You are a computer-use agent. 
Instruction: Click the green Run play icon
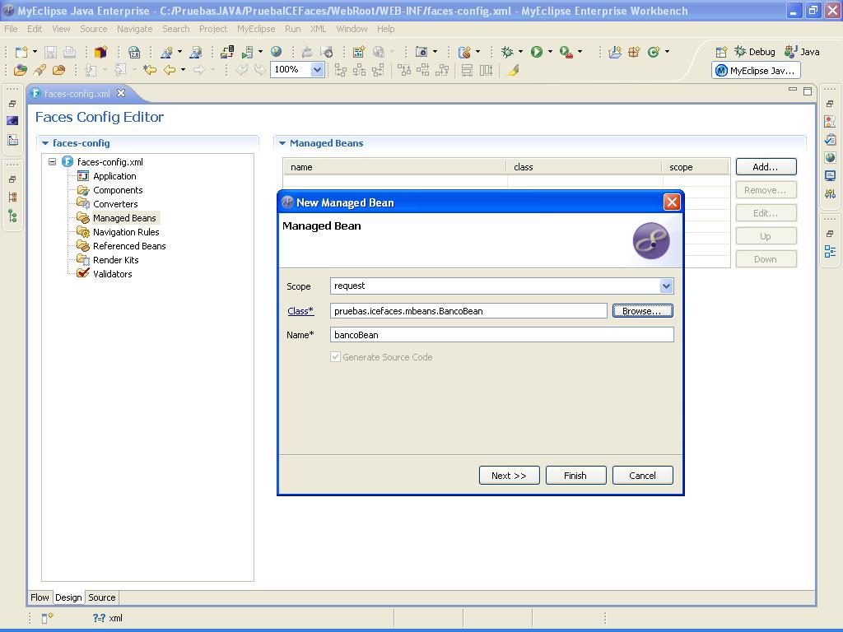coord(537,52)
